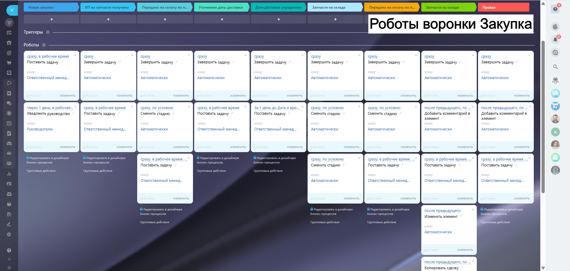Add a trigger under Уточнение даты доставки stage
Viewport: 570px width, 271px height.
click(222, 19)
